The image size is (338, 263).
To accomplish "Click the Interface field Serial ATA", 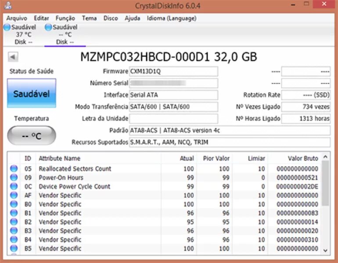I will (x=173, y=95).
